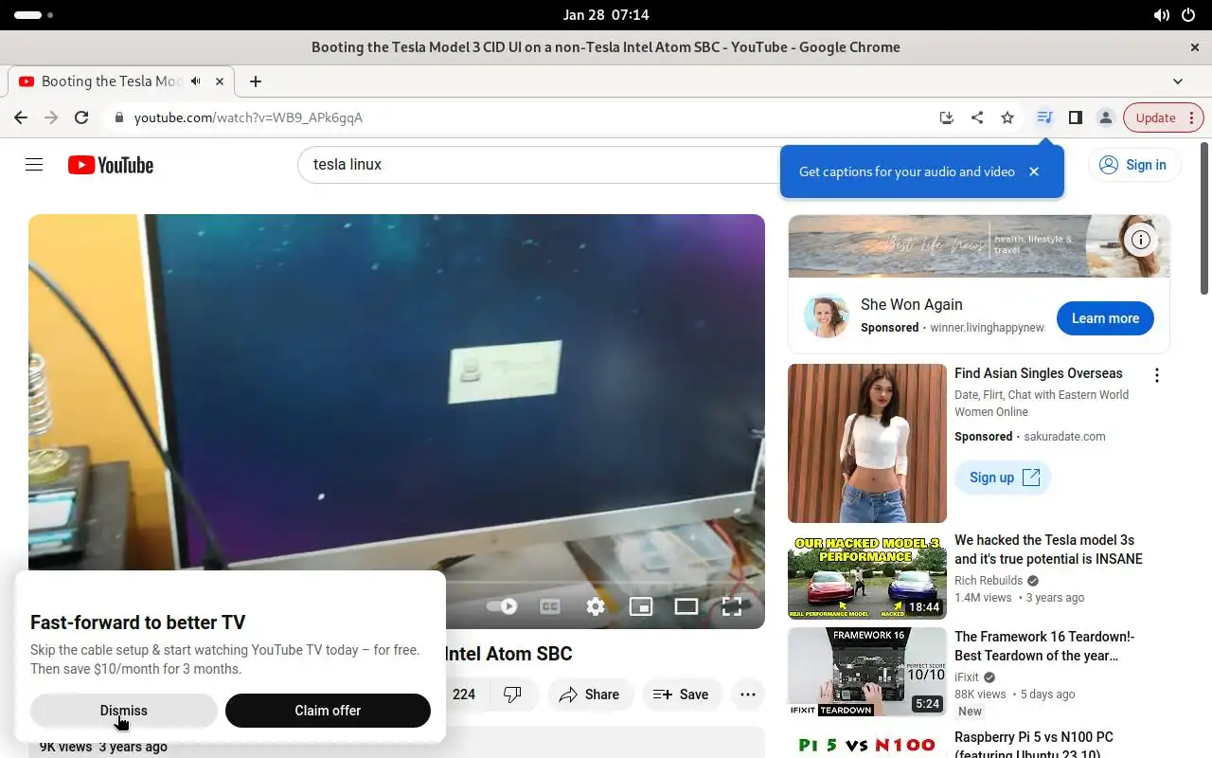Share this page from address bar
This screenshot has height=758, width=1212.
pos(976,117)
